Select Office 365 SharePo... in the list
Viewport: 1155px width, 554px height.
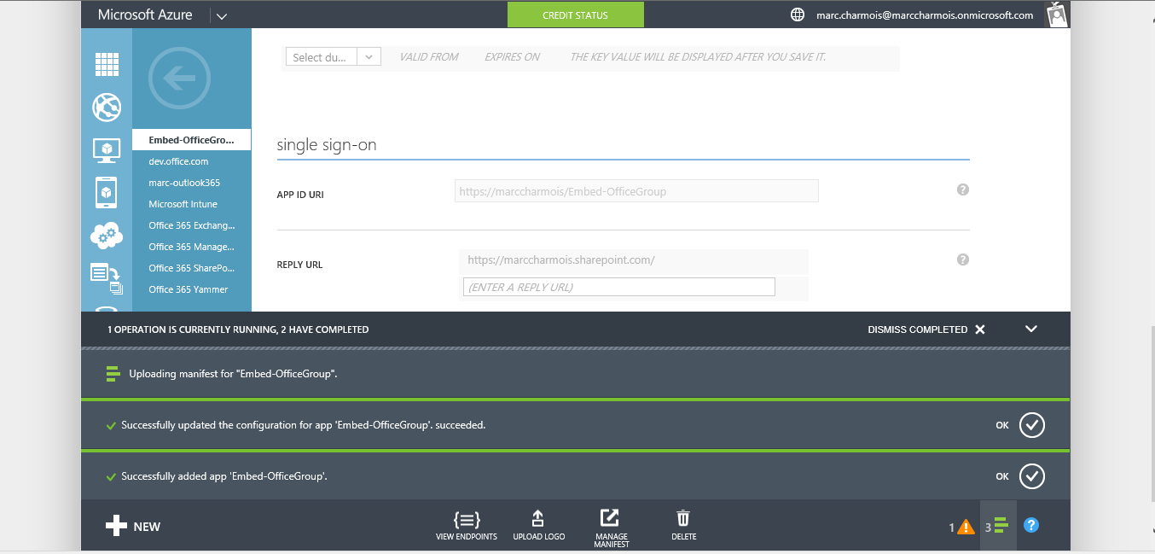(192, 268)
